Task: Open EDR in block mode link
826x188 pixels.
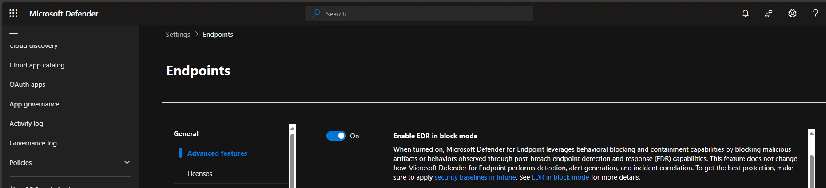Action: [x=560, y=177]
